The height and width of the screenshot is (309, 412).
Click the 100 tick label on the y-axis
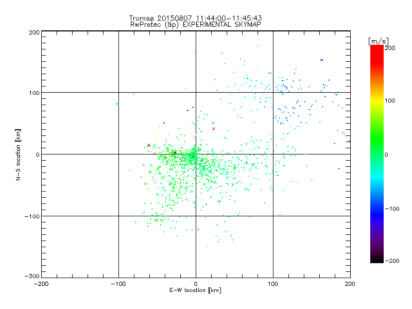click(x=33, y=93)
